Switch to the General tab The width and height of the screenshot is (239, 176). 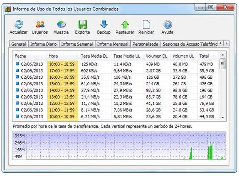19,44
